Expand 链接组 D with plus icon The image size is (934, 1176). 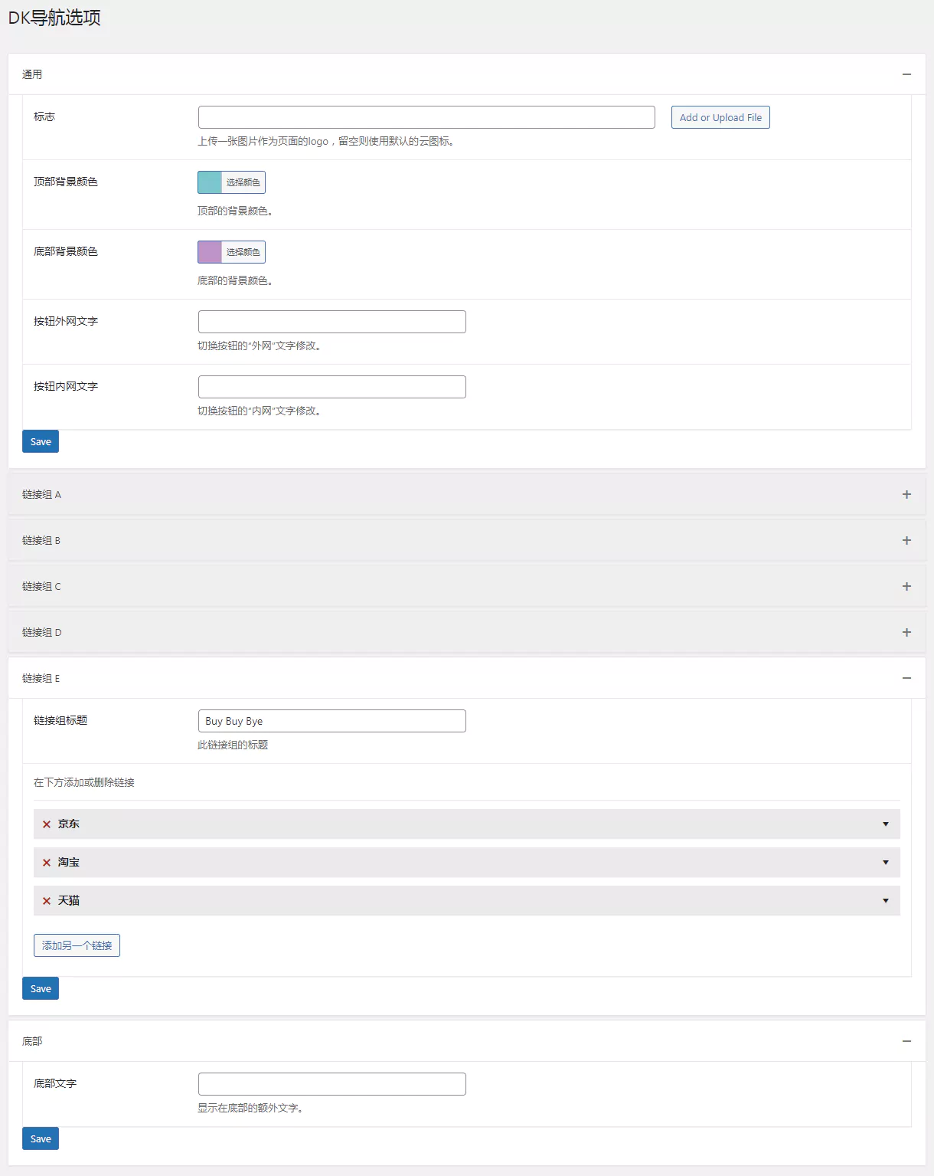point(906,632)
